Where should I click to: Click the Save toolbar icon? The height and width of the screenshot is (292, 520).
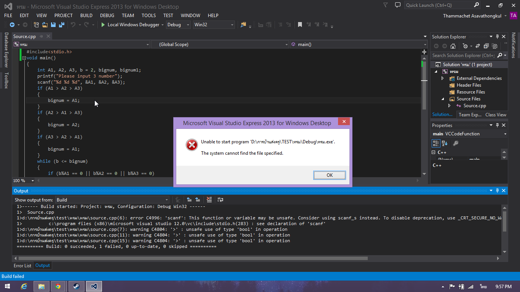(53, 25)
